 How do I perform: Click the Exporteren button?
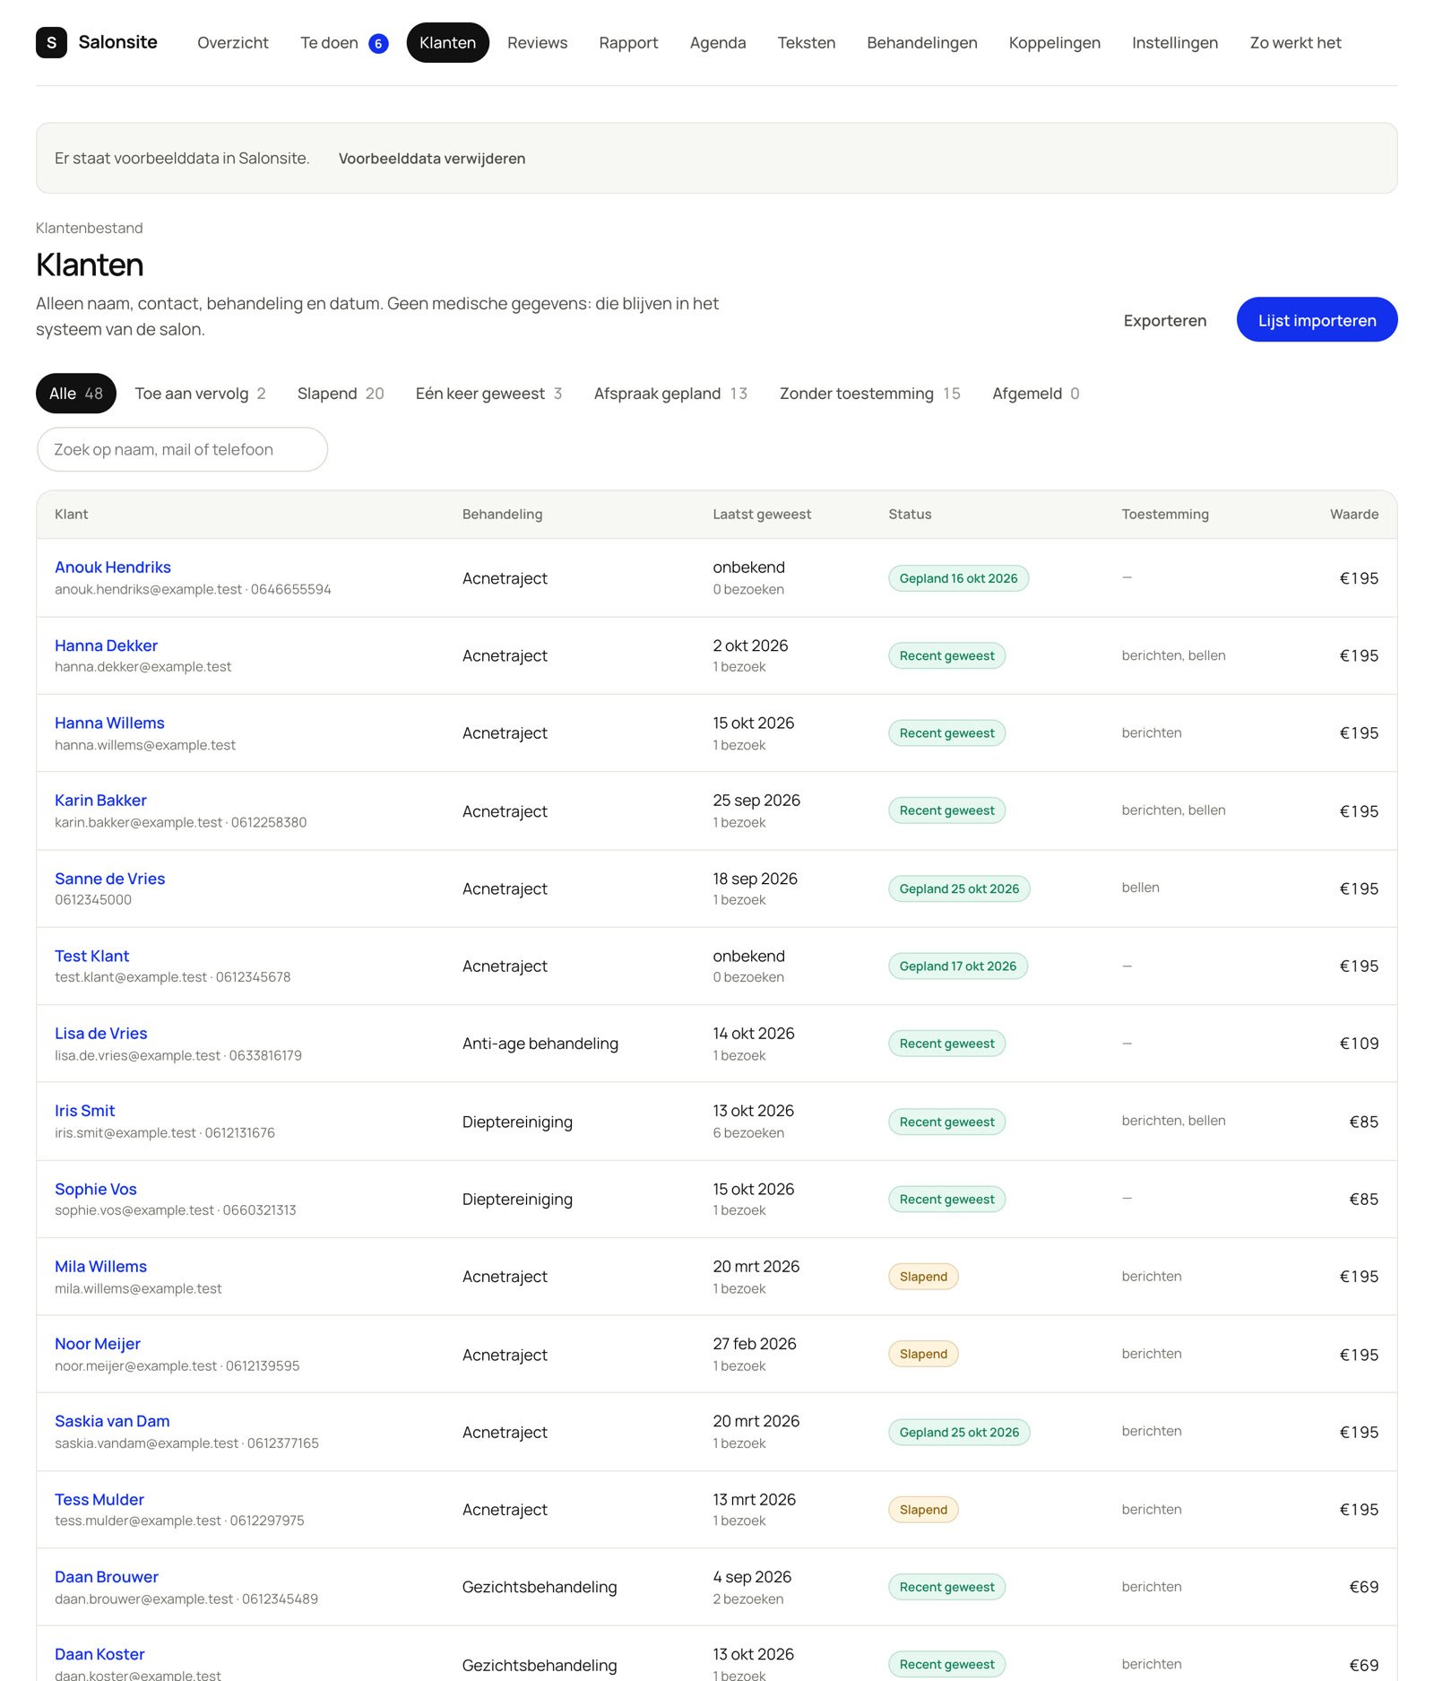tap(1165, 320)
